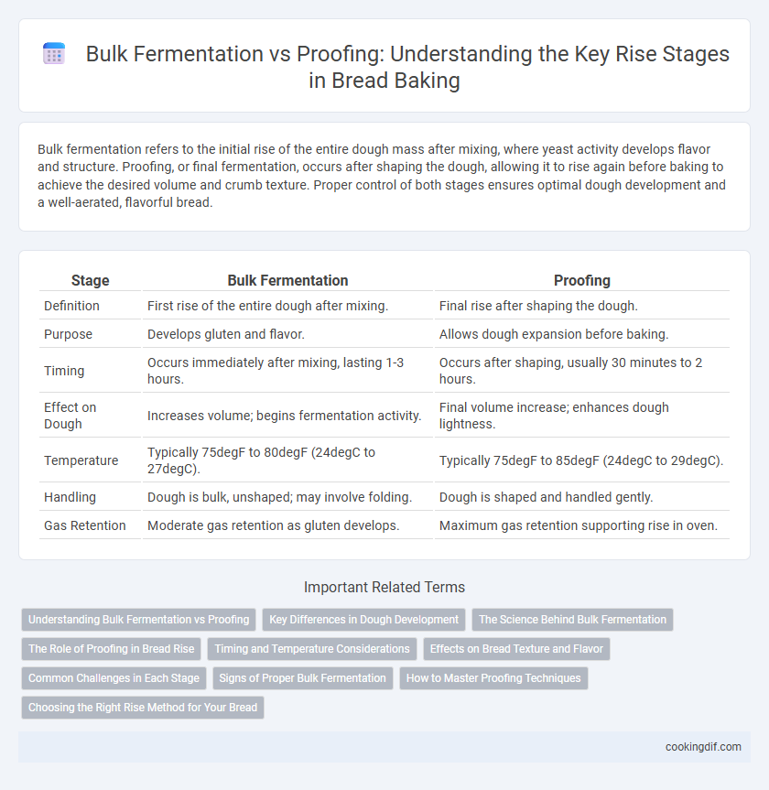Click the Stage column header

tap(91, 280)
